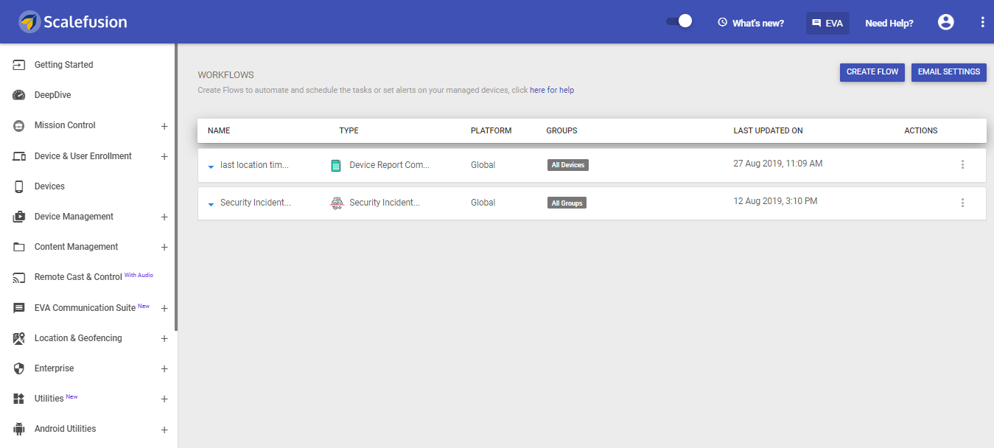Click the 'All Groups' group tag
This screenshot has height=448, width=994.
coord(567,203)
